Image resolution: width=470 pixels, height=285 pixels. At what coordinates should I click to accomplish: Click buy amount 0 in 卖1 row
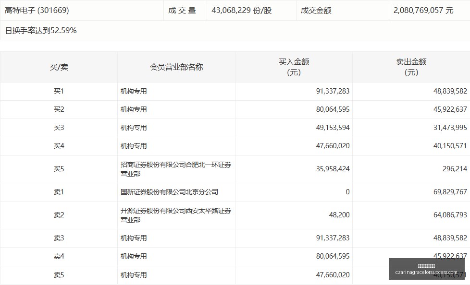348,192
